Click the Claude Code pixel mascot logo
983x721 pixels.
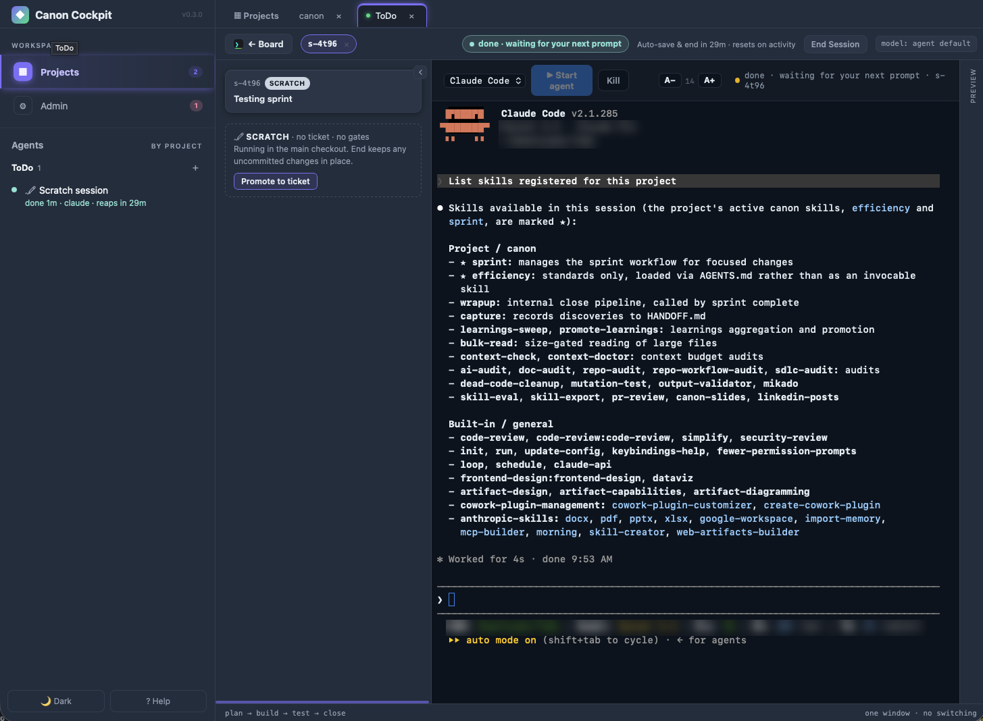465,125
